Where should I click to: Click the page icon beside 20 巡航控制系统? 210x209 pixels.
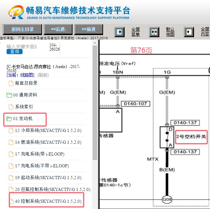click(11, 189)
